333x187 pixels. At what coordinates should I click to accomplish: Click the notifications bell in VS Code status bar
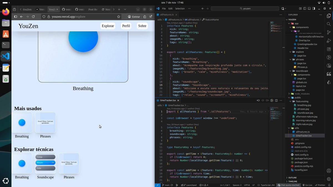tap(330, 185)
